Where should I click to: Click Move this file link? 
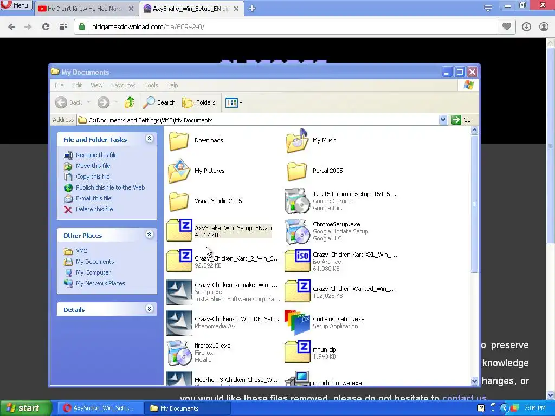[x=93, y=166]
